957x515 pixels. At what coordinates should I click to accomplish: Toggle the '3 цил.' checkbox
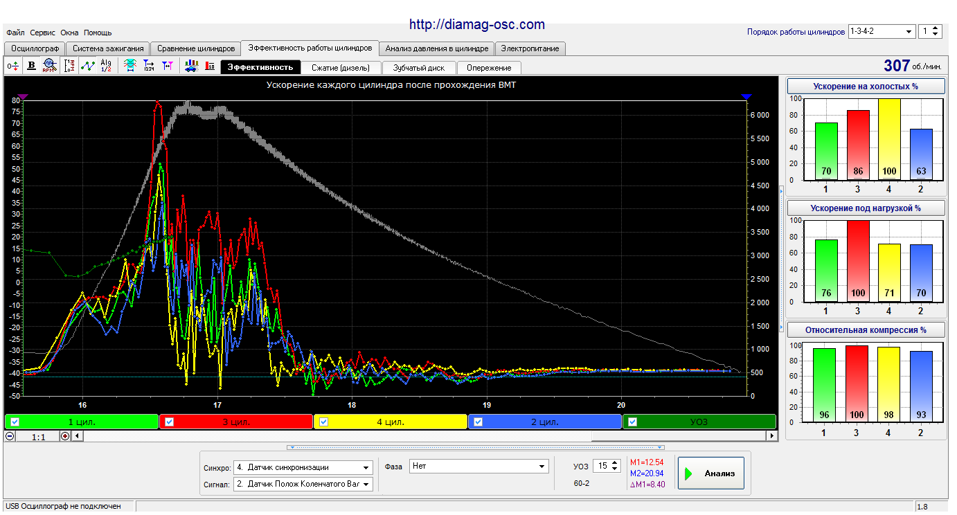pos(169,422)
